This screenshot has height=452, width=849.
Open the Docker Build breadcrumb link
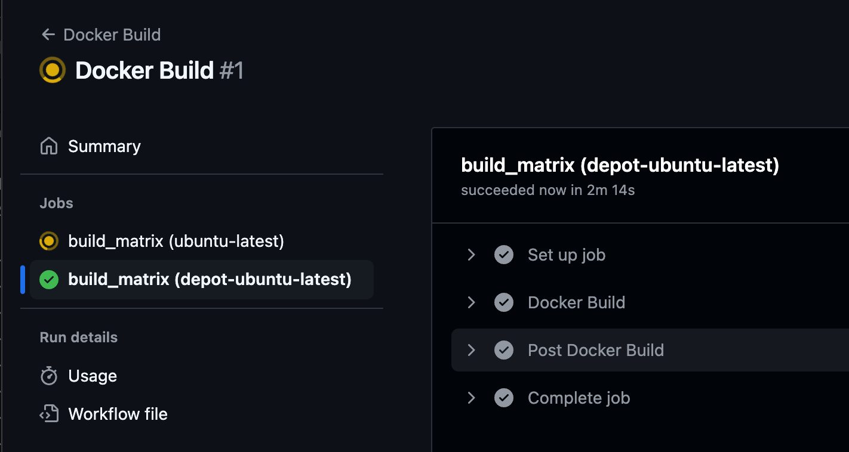click(112, 35)
